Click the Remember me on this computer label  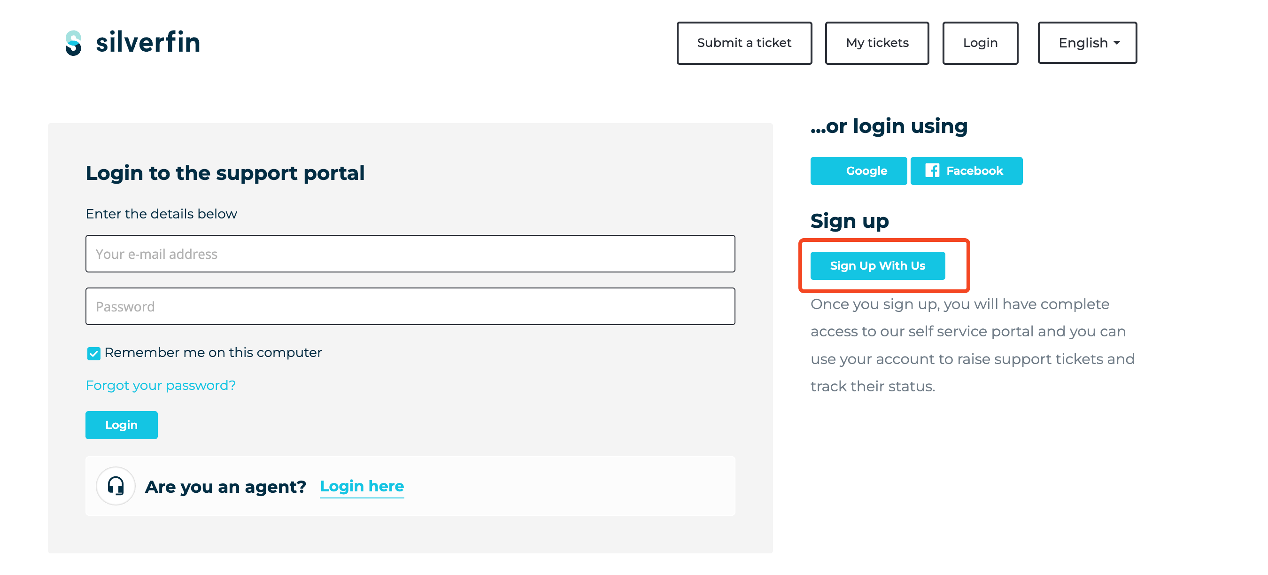coord(213,352)
